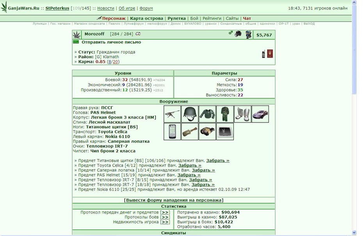
Task: Select the armor chip chipset icon
Action: click(225, 131)
